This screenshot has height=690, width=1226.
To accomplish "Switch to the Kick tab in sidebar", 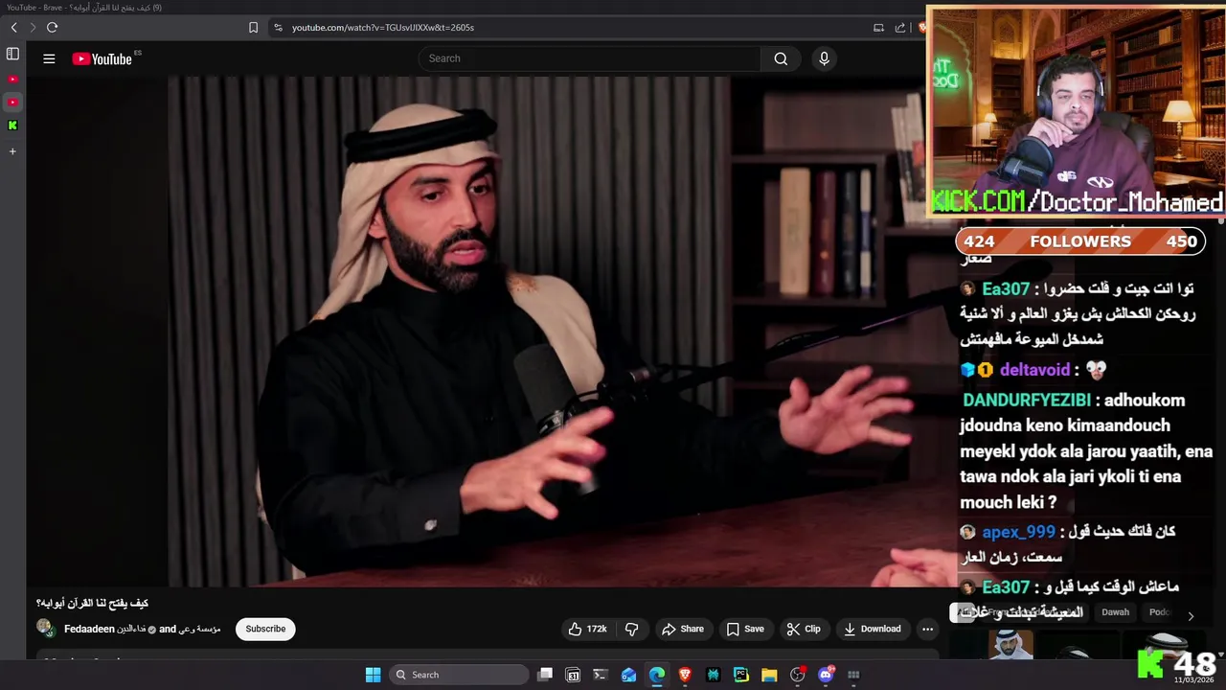I will 12,126.
